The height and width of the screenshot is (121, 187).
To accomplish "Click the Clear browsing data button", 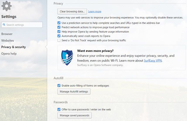I will [x=72, y=11].
